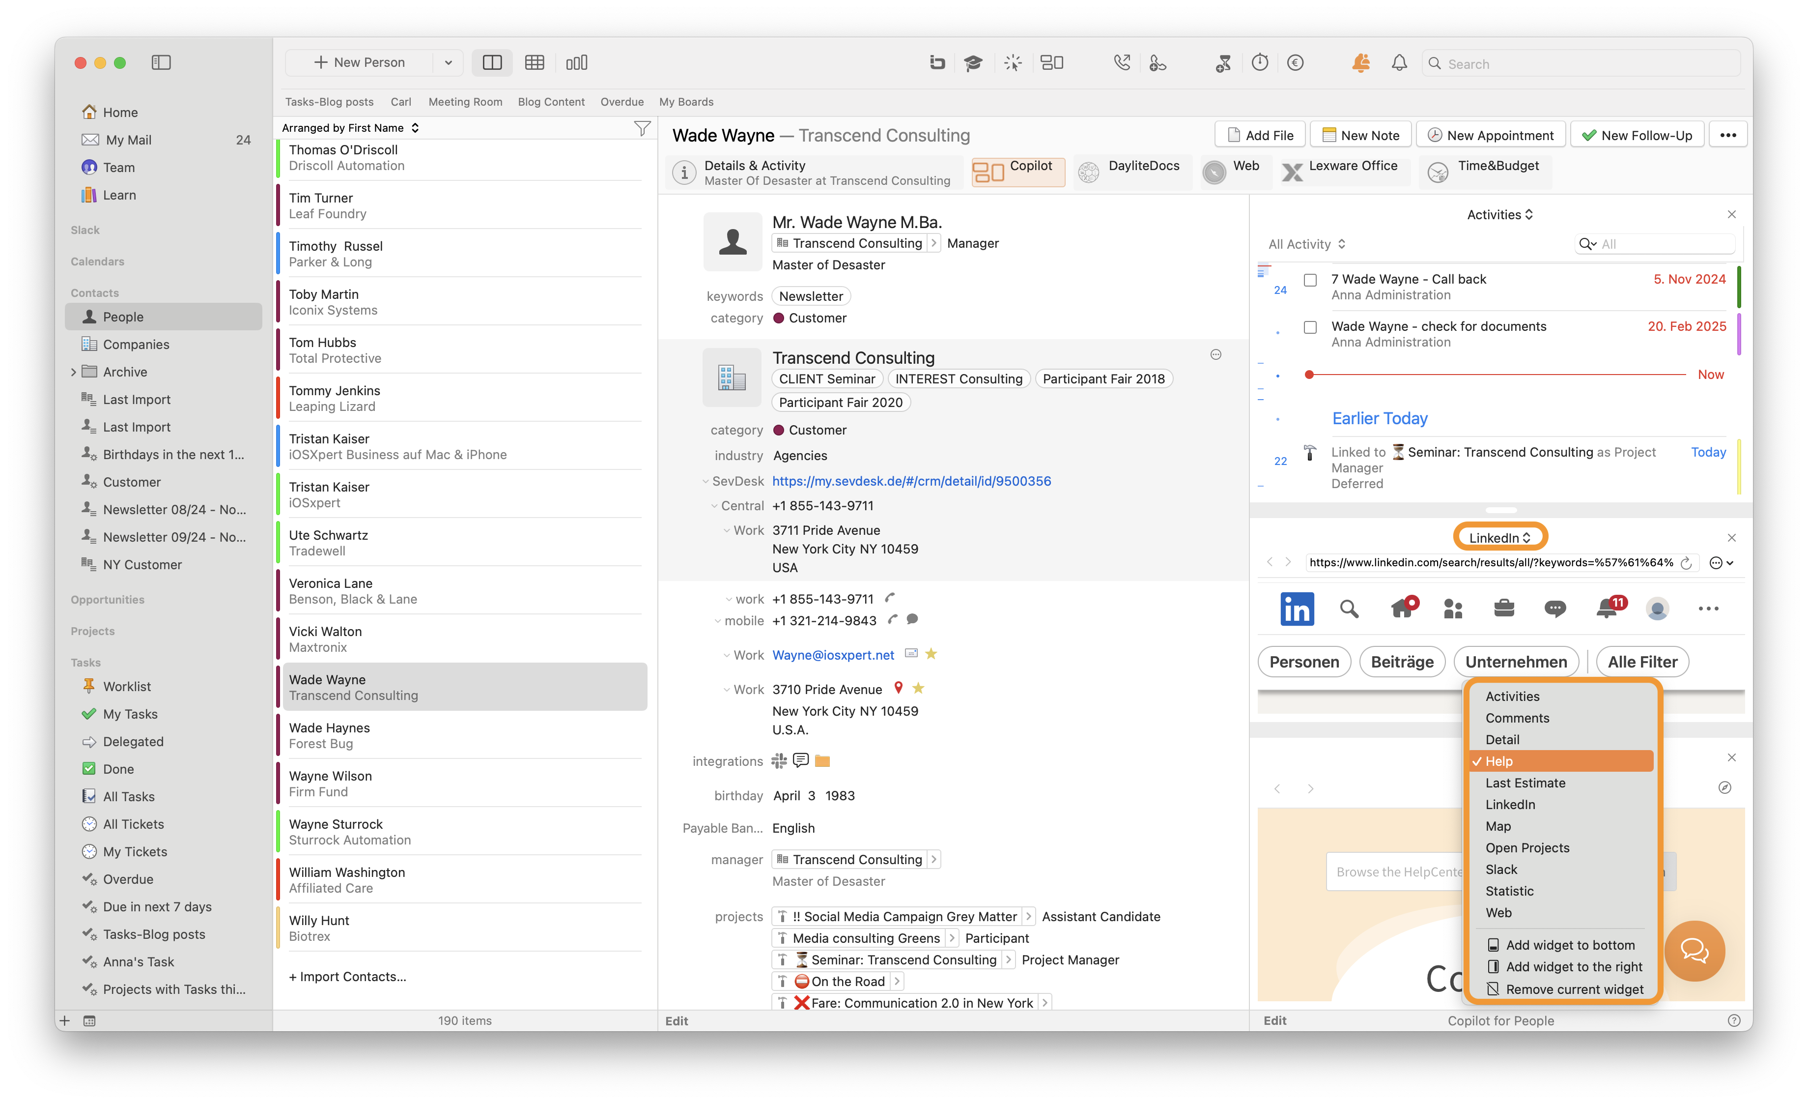Toggle favorite star next to 3710 Pride Avenue
This screenshot has width=1808, height=1104.
point(918,688)
